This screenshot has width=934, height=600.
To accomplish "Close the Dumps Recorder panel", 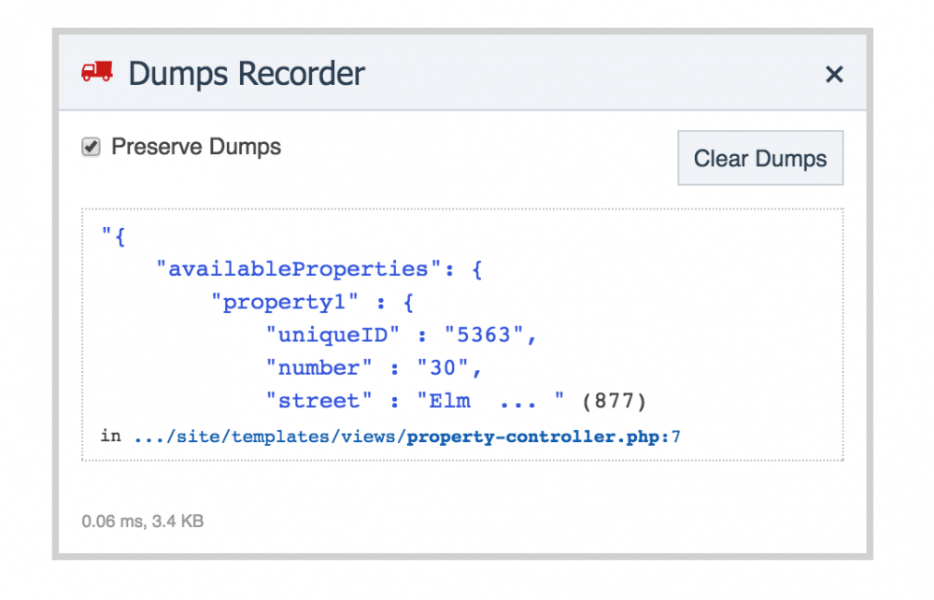I will click(x=834, y=75).
